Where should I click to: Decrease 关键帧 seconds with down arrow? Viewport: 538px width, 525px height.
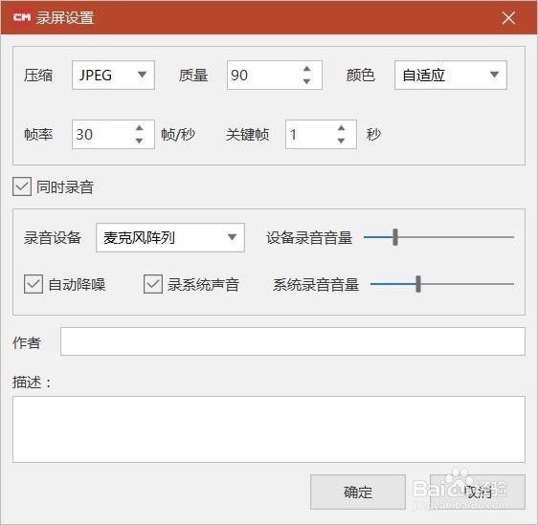click(341, 141)
